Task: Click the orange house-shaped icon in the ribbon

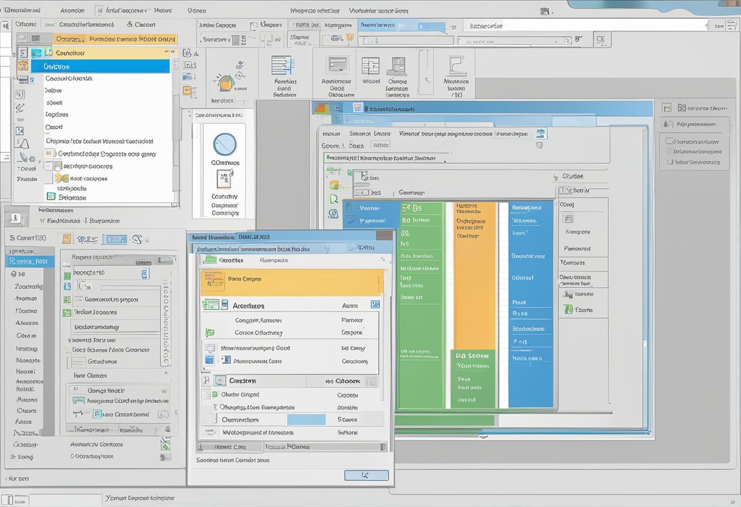Action: [x=225, y=82]
